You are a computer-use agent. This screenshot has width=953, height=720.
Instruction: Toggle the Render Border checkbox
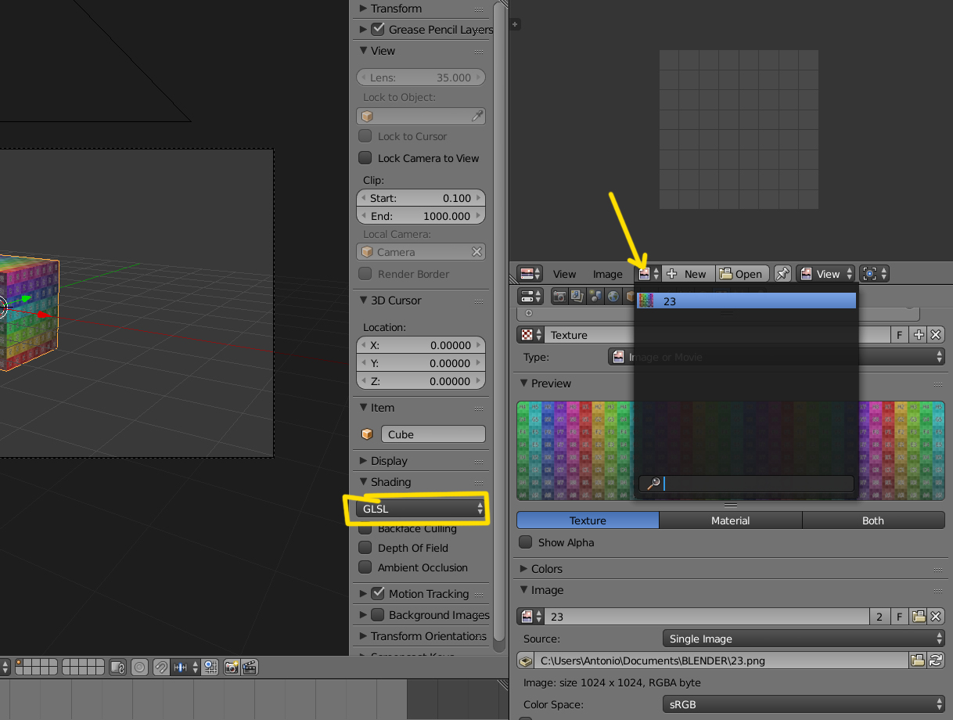click(365, 274)
